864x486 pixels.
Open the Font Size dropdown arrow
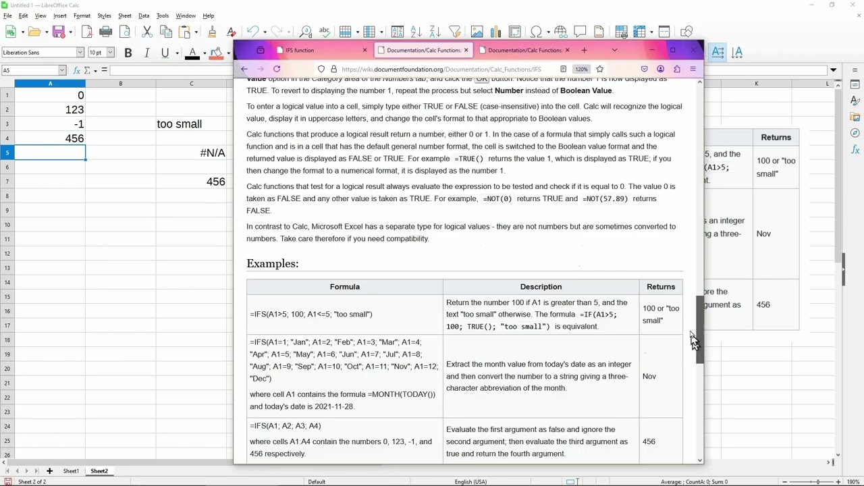point(110,53)
